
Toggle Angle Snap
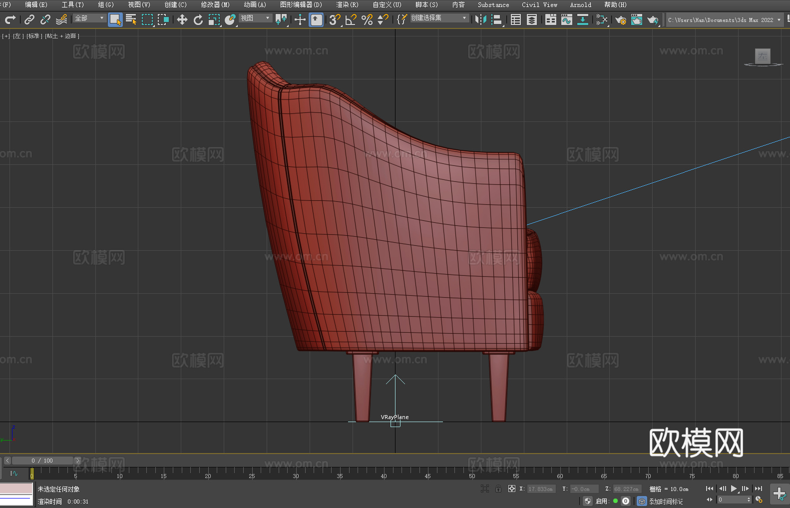point(351,19)
